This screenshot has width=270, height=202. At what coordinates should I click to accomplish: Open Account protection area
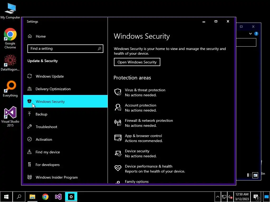tap(141, 108)
